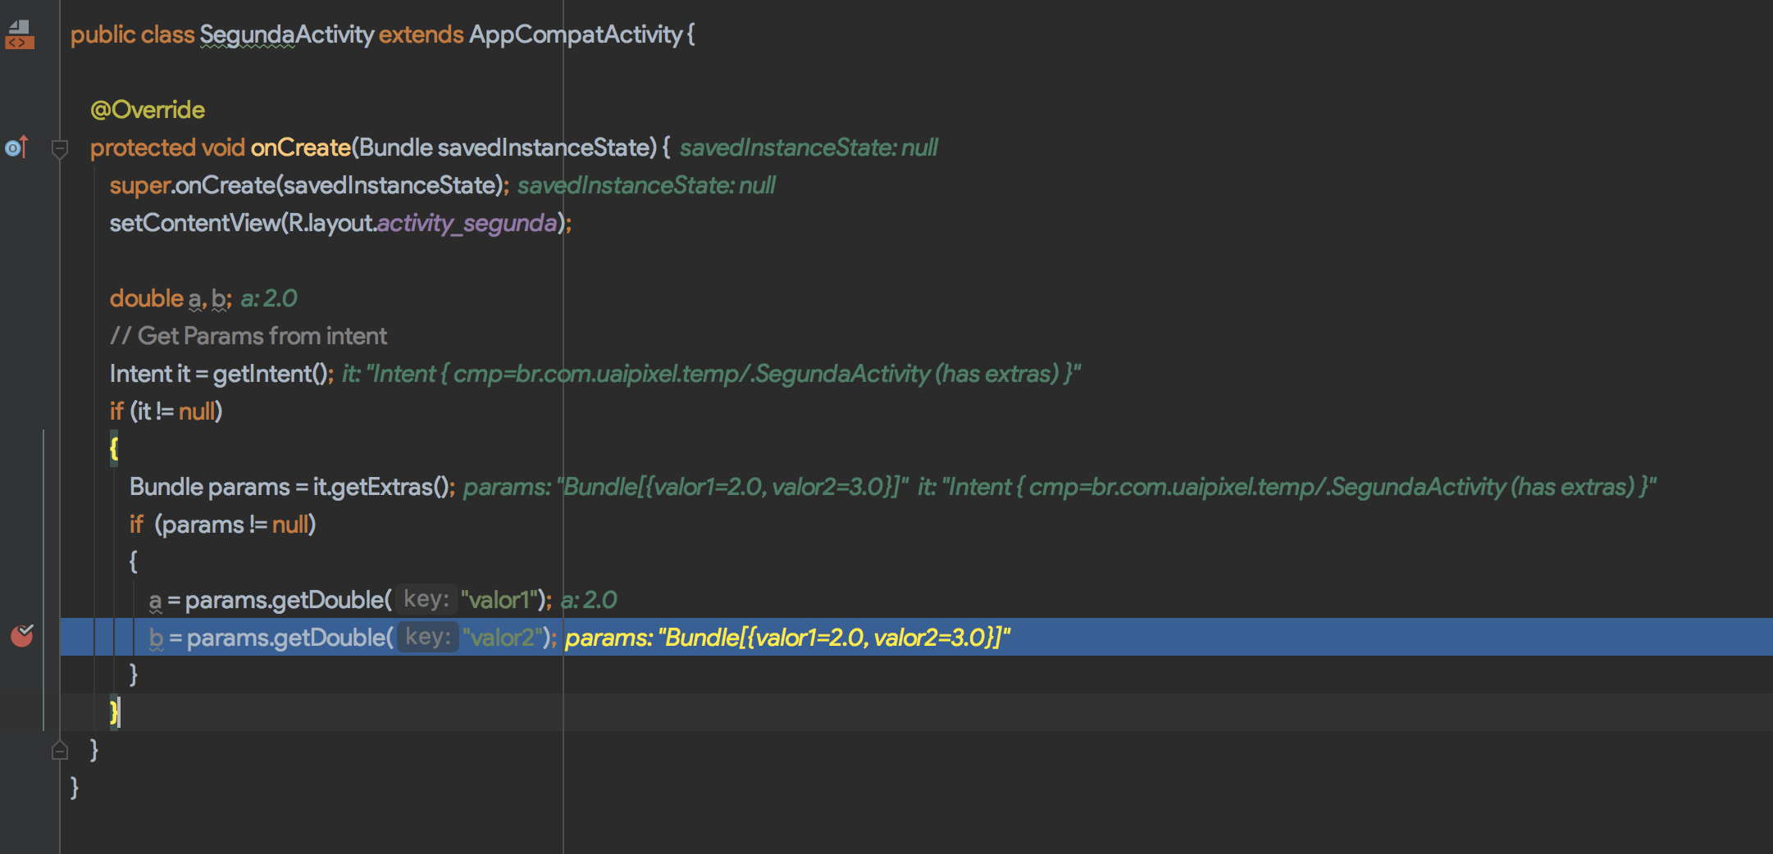Click the Intent debug value on getIntent line
This screenshot has width=1773, height=854.
pyautogui.click(x=711, y=374)
